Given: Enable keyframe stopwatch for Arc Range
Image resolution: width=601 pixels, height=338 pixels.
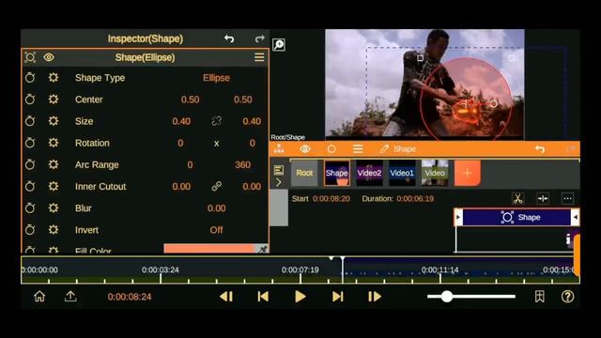Looking at the screenshot, I should coord(30,165).
